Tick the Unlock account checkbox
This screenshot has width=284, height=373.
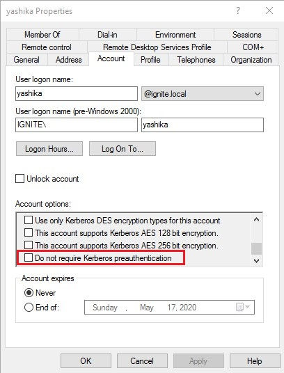(19, 179)
